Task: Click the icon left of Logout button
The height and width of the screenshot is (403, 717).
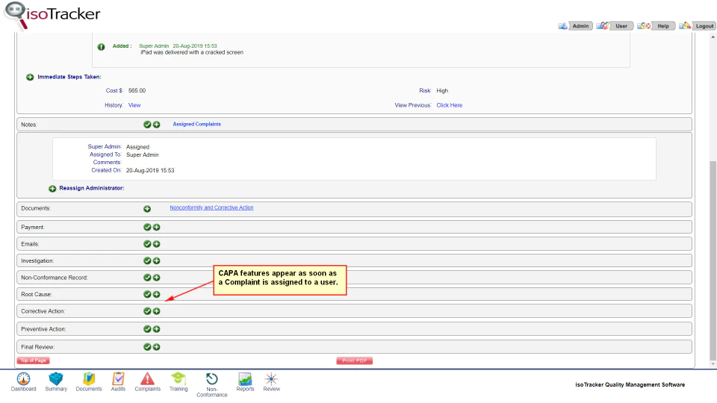Action: [x=685, y=25]
